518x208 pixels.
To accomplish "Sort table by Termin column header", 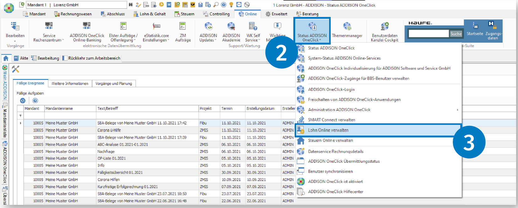I will tap(232, 109).
